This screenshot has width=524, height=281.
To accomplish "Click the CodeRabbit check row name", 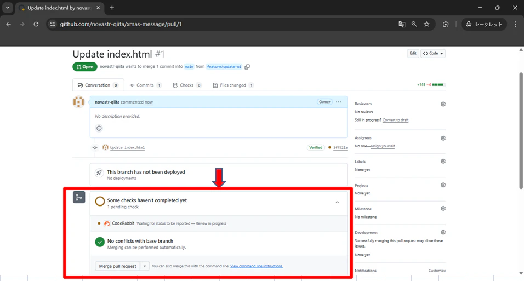I will point(123,223).
